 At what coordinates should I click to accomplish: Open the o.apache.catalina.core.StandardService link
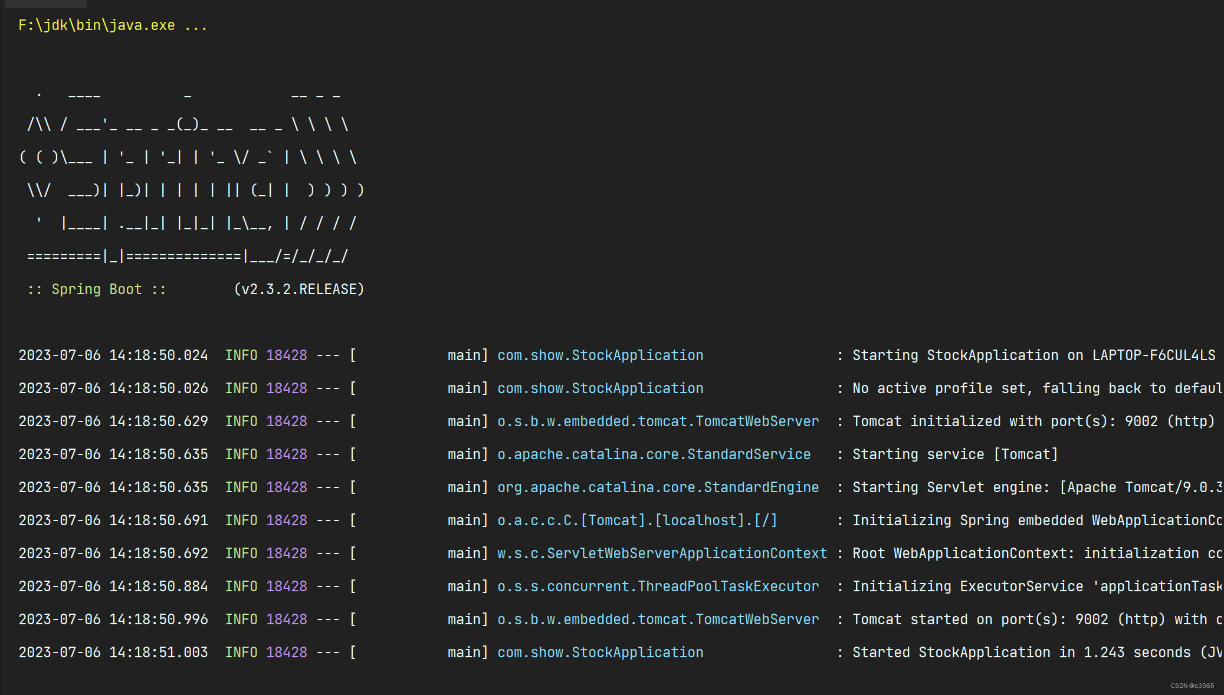pyautogui.click(x=654, y=454)
